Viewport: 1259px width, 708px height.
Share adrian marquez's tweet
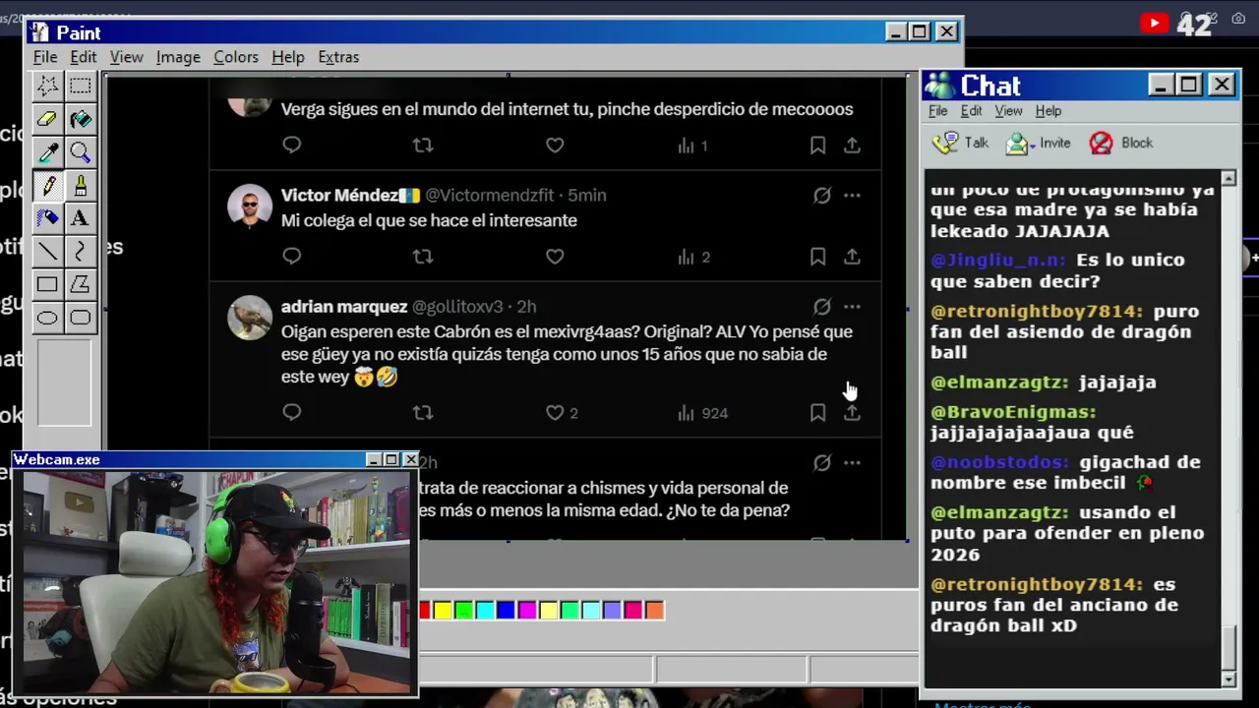point(852,413)
